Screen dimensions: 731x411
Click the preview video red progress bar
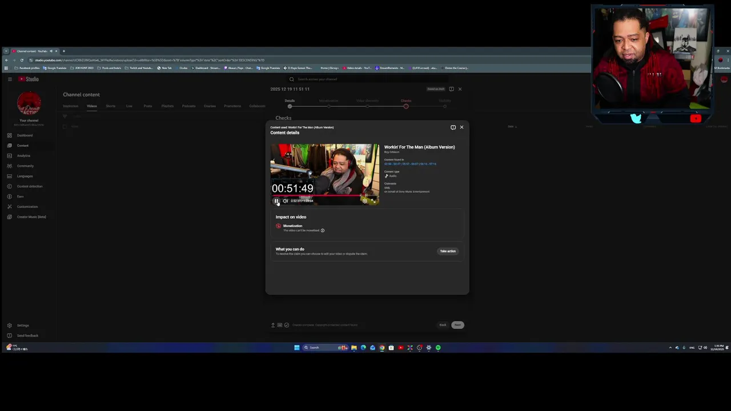(x=324, y=196)
